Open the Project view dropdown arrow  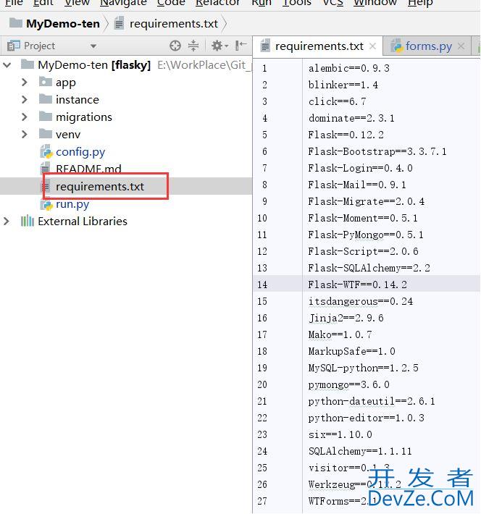(93, 46)
